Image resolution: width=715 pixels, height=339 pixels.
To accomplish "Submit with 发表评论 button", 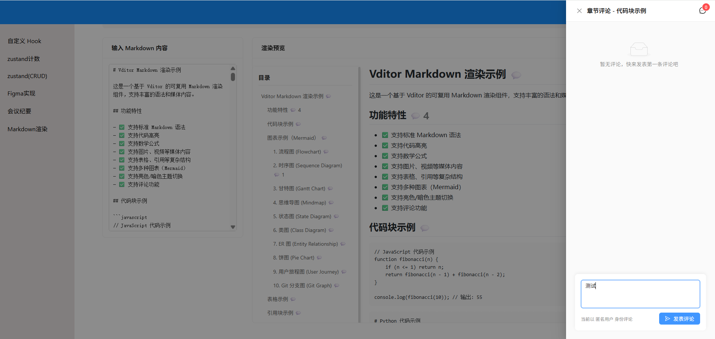I will (x=679, y=319).
